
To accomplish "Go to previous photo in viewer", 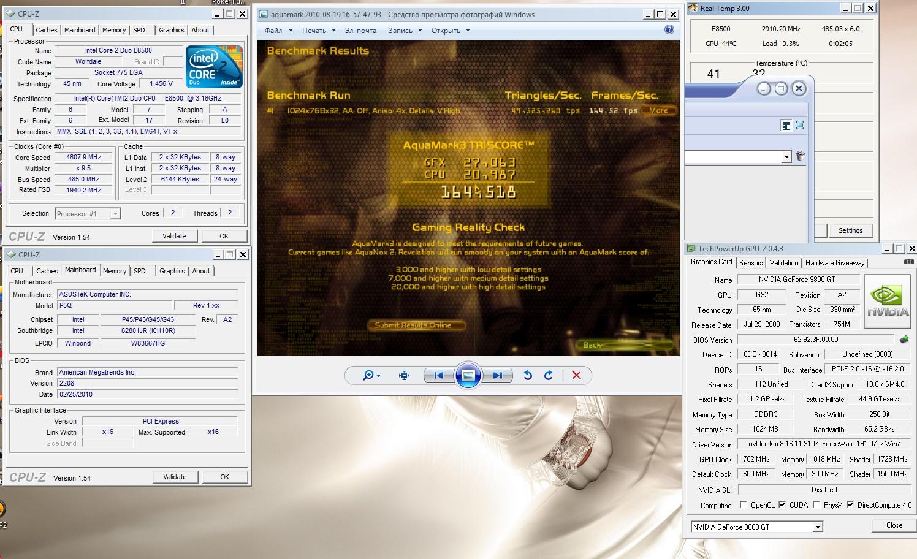I will tap(439, 375).
